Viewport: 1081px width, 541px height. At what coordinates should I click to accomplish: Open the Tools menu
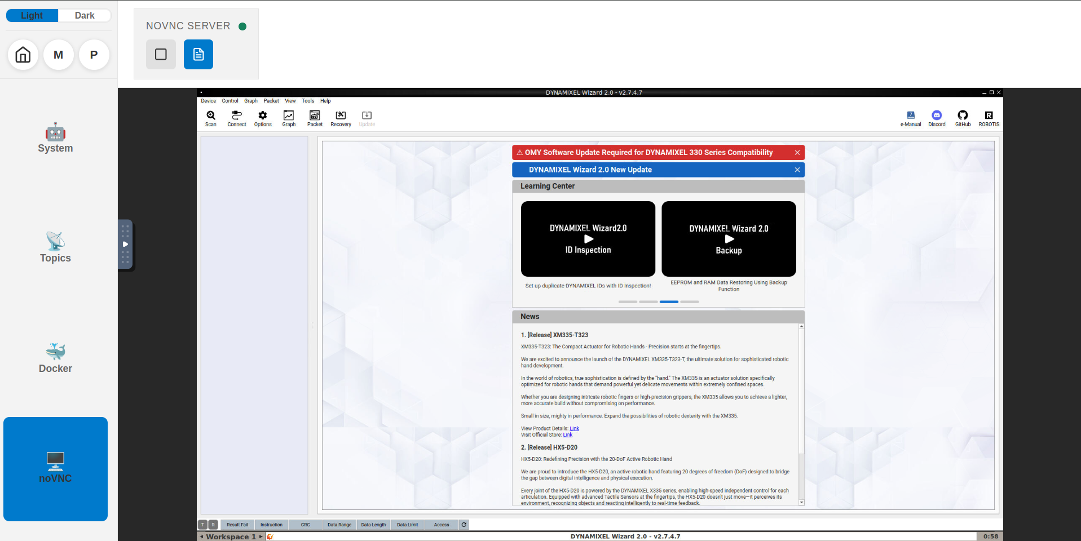[308, 101]
